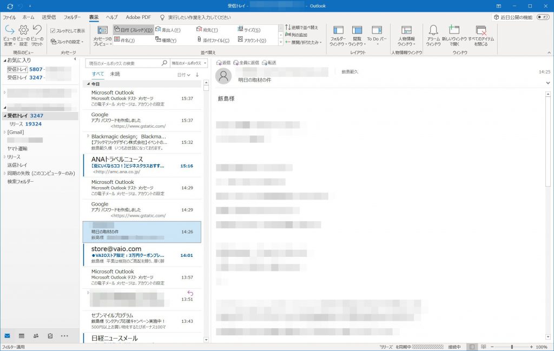Sort by サイズ (Size) arrangement
Screen dimensions: 554x351
[x=249, y=30]
